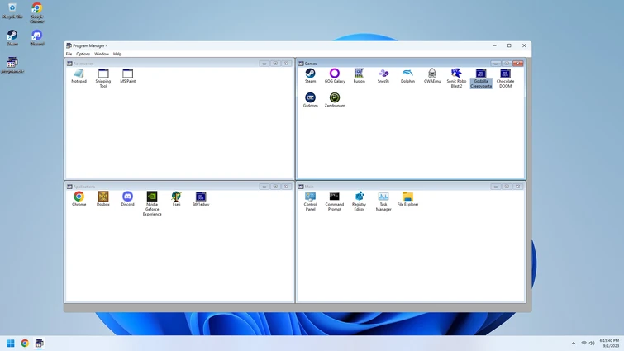The width and height of the screenshot is (624, 351).
Task: Open the File menu
Action: [x=69, y=54]
